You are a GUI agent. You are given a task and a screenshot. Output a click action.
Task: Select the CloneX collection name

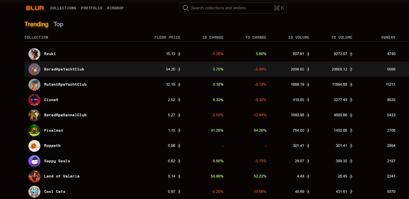51,100
